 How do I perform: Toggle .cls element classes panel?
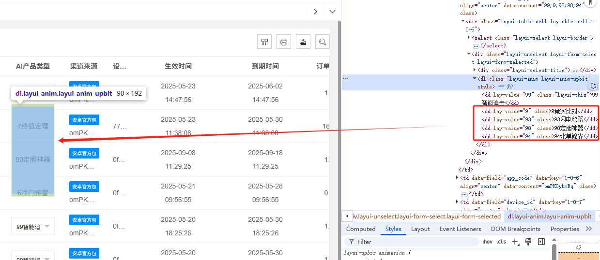[x=501, y=242]
